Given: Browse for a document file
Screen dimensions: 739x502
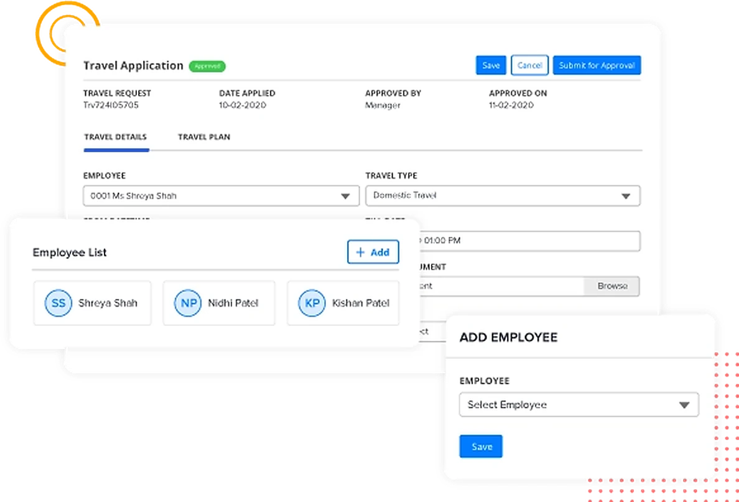Looking at the screenshot, I should tap(611, 286).
